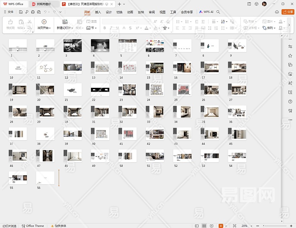Switch to the 设计 ribbon tab
The image size is (296, 228).
[x=109, y=12]
